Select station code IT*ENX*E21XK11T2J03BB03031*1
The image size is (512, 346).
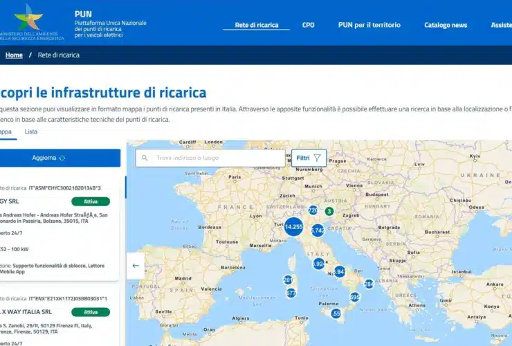tap(68, 299)
